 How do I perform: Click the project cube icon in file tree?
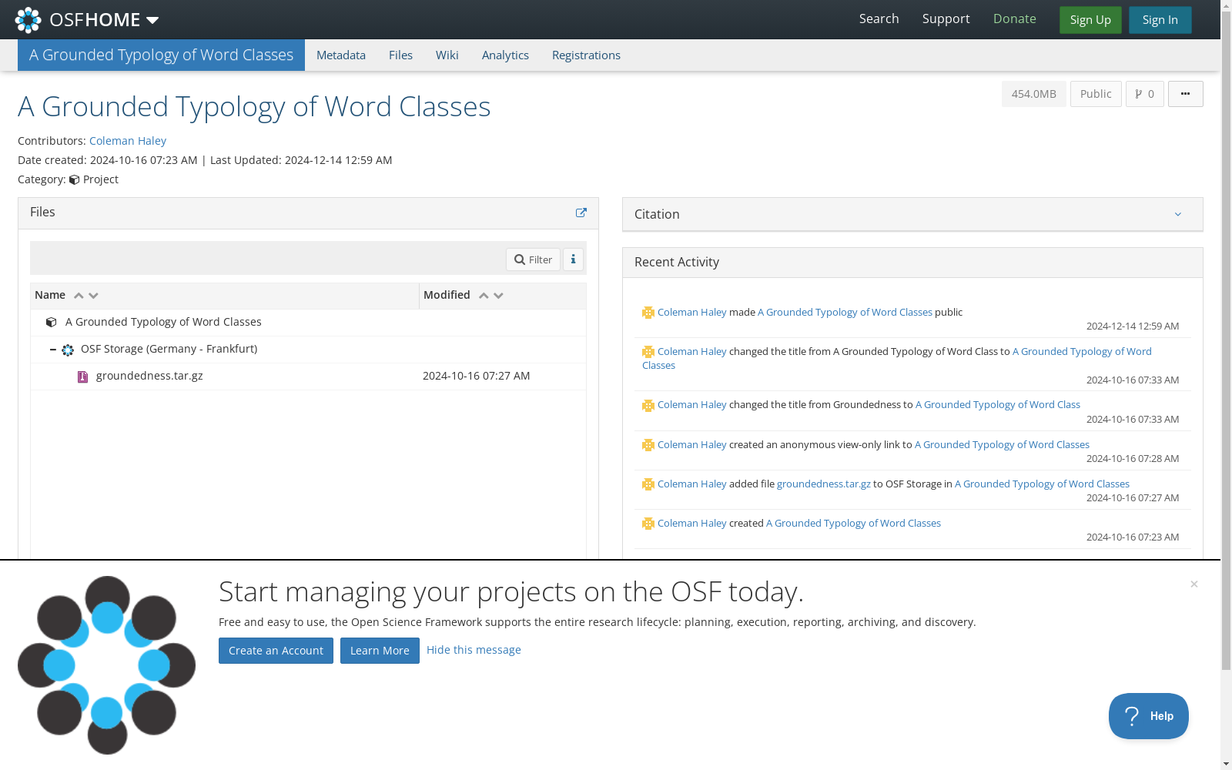click(x=52, y=323)
